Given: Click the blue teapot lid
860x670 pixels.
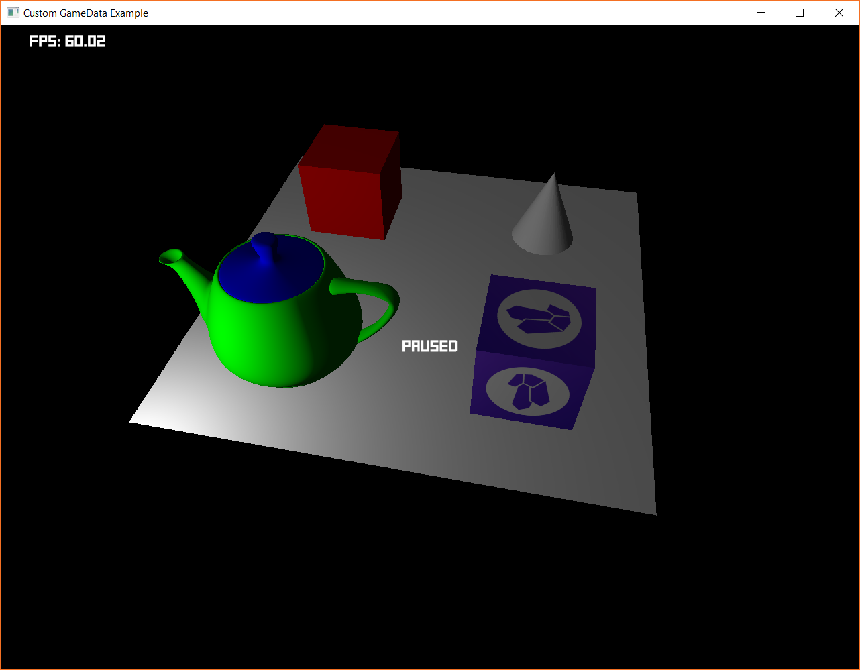Looking at the screenshot, I should [272, 268].
